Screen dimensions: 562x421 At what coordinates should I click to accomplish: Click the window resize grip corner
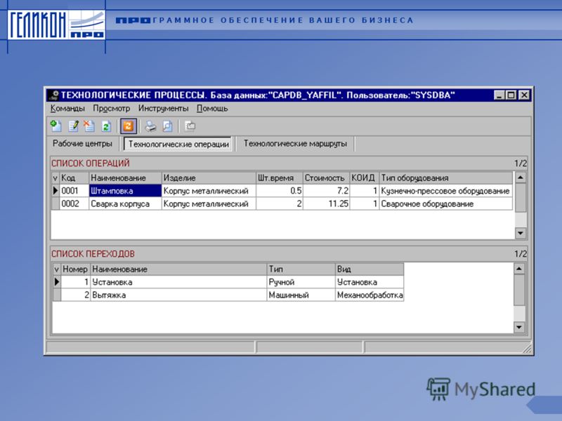527,349
